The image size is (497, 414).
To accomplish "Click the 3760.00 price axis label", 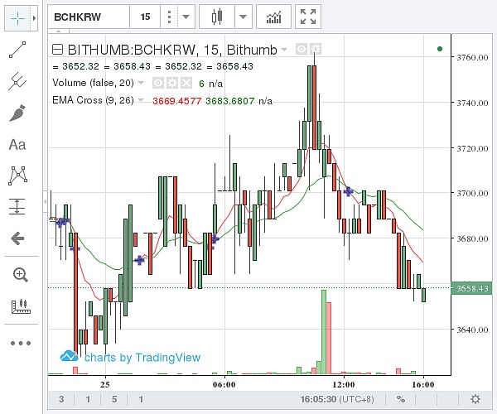I will coord(472,57).
